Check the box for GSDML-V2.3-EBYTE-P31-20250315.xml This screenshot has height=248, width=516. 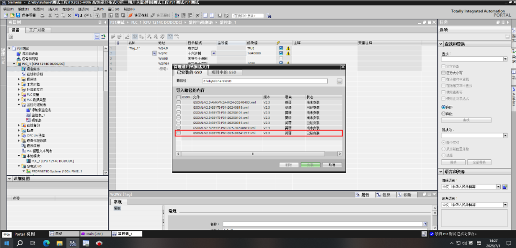point(179,123)
